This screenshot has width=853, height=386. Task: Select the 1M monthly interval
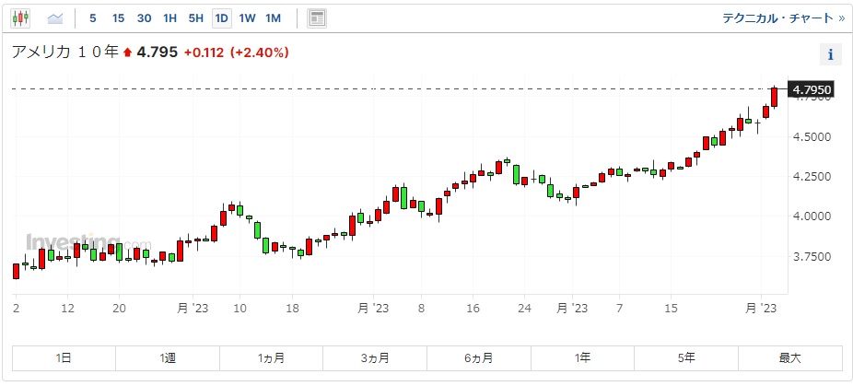273,18
